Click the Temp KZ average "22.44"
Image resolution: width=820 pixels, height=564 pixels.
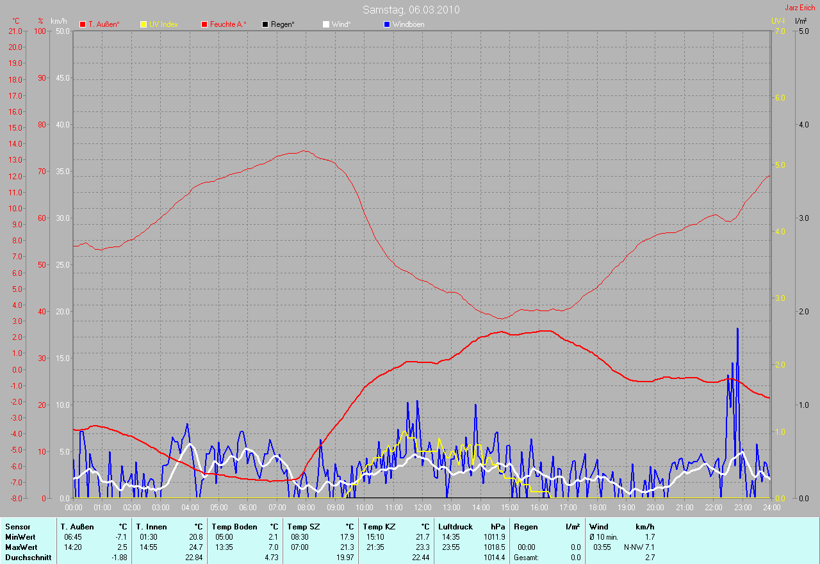[x=421, y=558]
